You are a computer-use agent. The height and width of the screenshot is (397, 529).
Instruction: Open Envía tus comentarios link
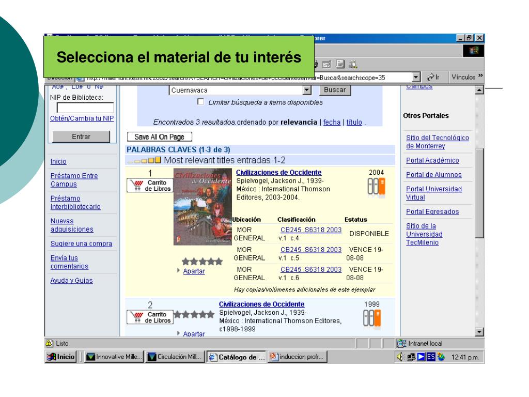pyautogui.click(x=70, y=262)
